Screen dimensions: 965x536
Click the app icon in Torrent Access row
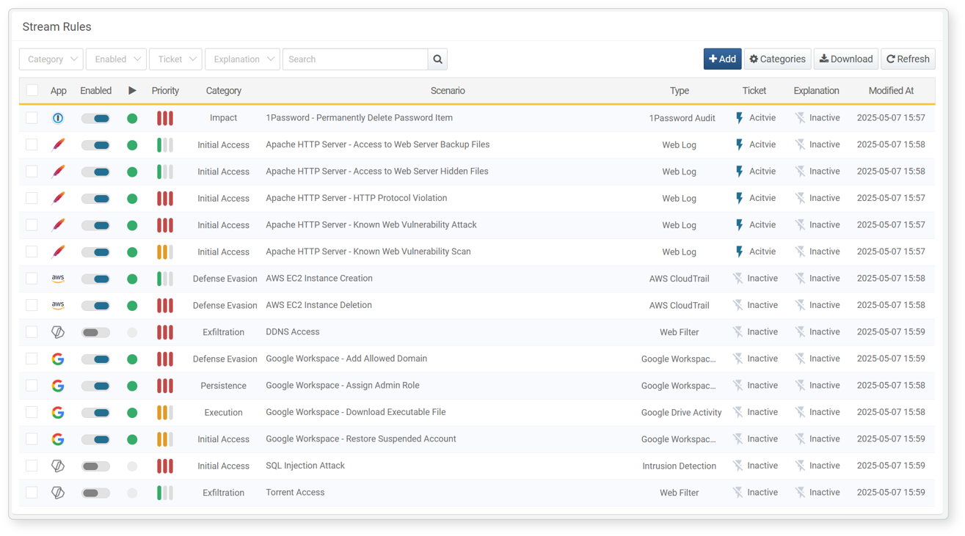pyautogui.click(x=58, y=493)
